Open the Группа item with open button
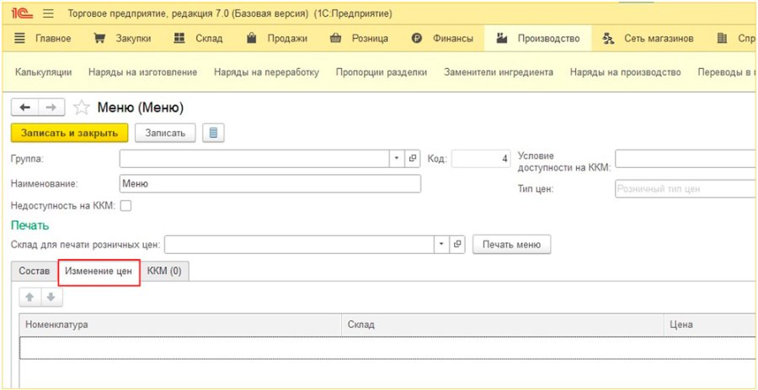This screenshot has height=390, width=758. [413, 158]
